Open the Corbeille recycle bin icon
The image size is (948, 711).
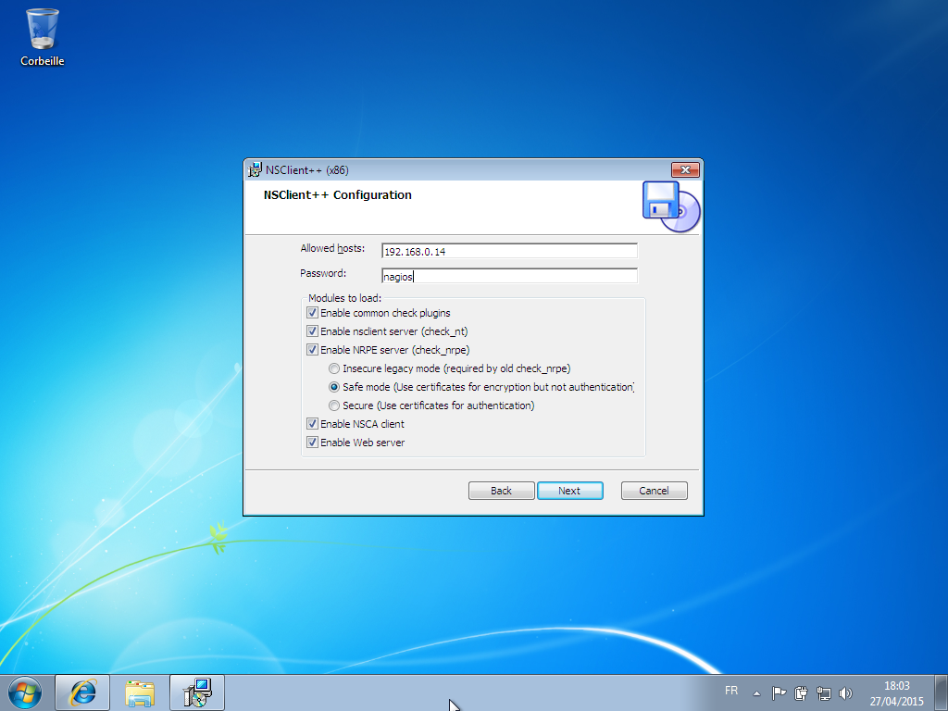42,37
